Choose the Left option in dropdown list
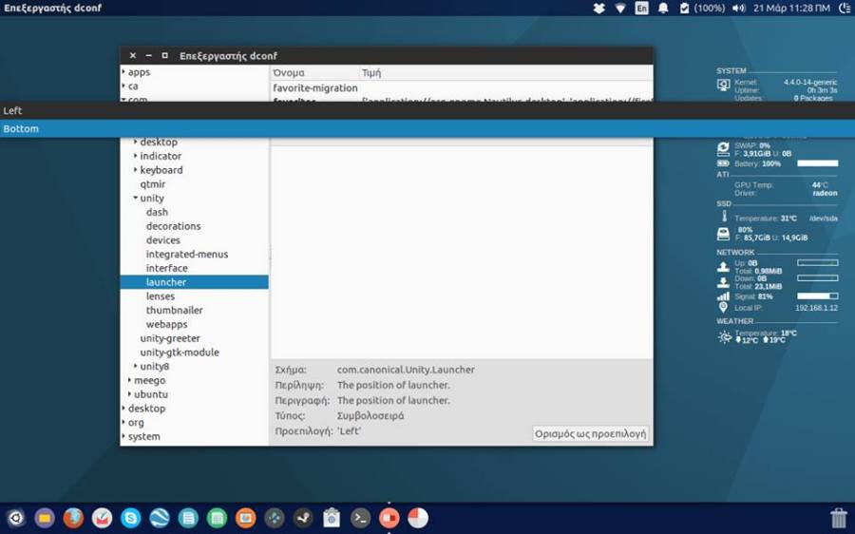855x534 pixels. (x=427, y=110)
